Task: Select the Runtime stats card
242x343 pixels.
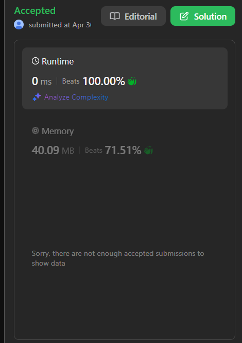Action: 125,78
